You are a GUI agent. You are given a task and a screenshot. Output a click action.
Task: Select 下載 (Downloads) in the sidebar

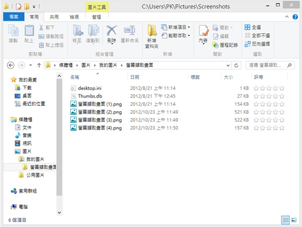23,88
